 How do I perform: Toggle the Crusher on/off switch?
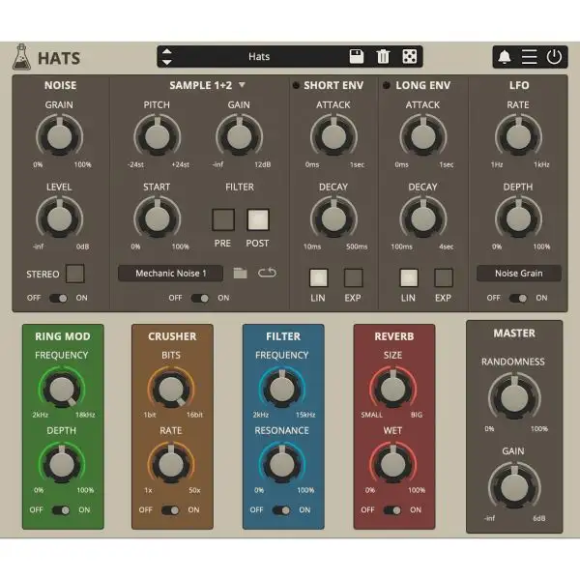(x=172, y=509)
